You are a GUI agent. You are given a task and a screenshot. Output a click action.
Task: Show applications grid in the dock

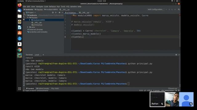click(x=19, y=89)
